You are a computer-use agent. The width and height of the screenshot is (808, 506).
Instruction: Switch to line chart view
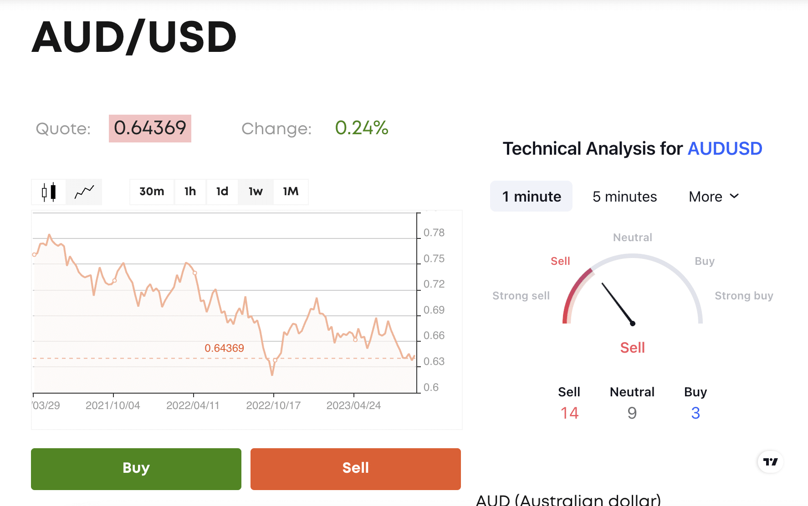coord(84,192)
